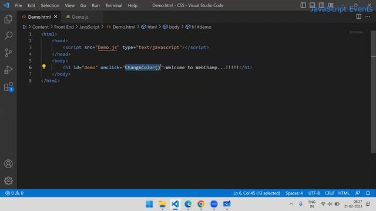The width and height of the screenshot is (376, 211).
Task: Toggle secondary side bar layout icon
Action: click(321, 5)
